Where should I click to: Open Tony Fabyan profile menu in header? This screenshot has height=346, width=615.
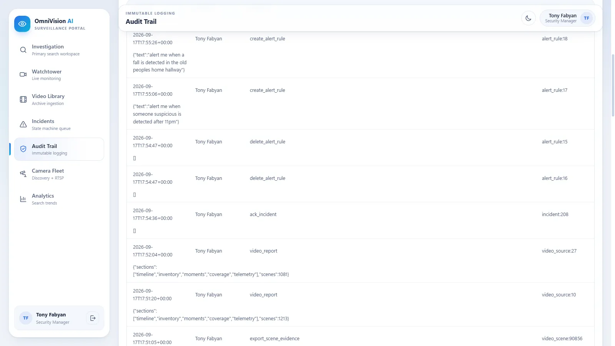[567, 18]
